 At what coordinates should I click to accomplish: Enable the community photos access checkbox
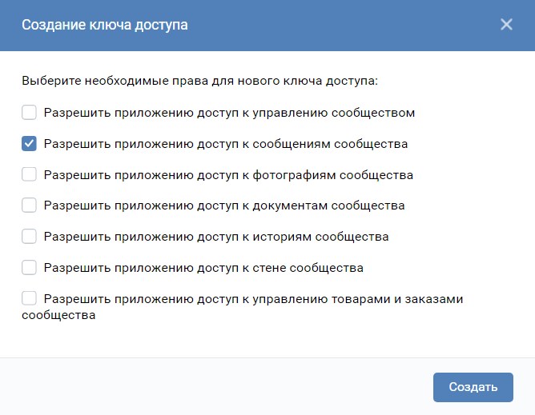tap(30, 174)
